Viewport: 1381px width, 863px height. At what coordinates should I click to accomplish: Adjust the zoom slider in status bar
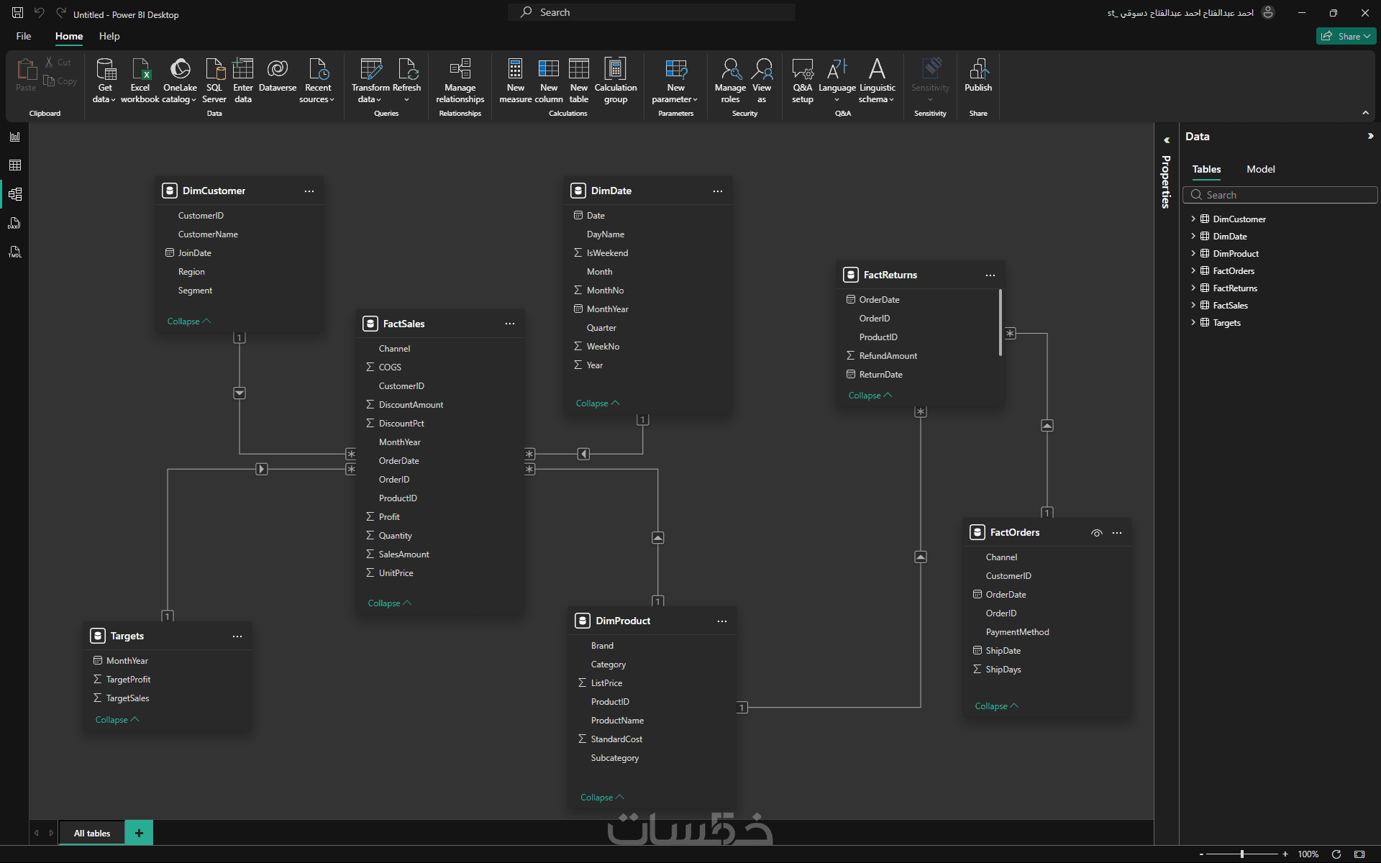coord(1242,854)
